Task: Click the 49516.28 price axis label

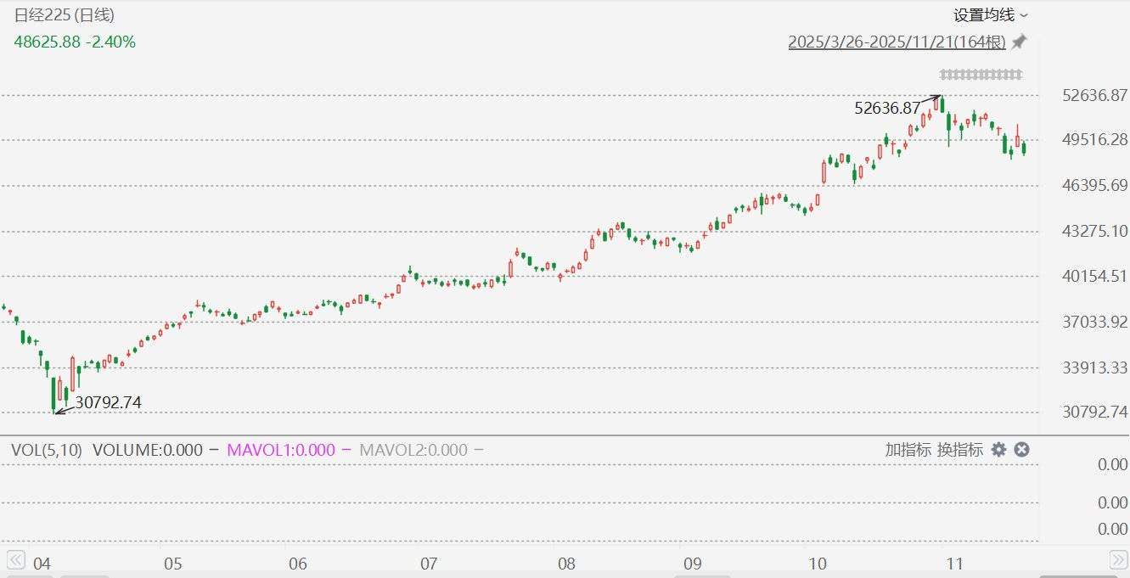Action: 1095,139
